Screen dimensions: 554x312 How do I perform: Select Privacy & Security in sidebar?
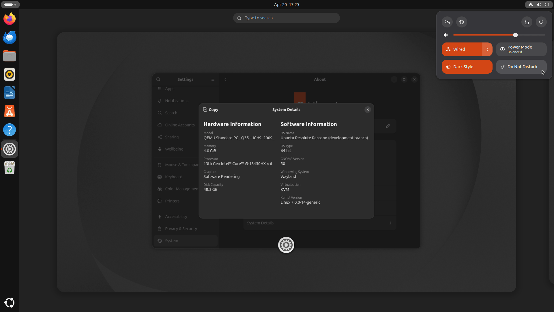[x=181, y=229]
